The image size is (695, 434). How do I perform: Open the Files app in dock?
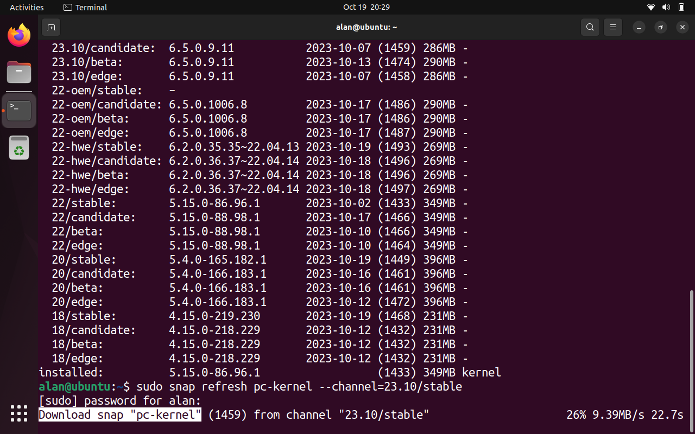pos(19,72)
